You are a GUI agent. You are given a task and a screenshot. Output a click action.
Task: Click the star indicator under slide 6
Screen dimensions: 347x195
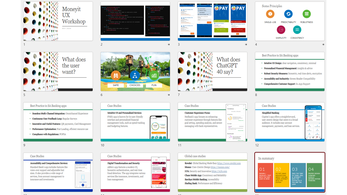[169, 95]
